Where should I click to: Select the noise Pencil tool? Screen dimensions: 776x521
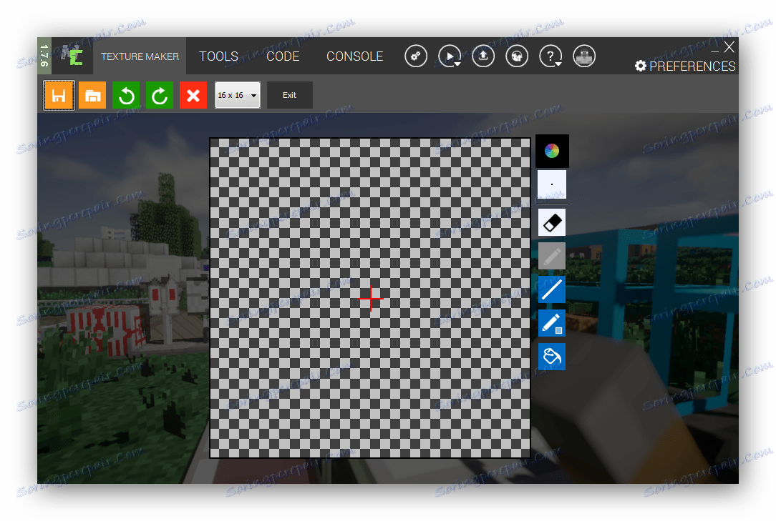pos(552,323)
